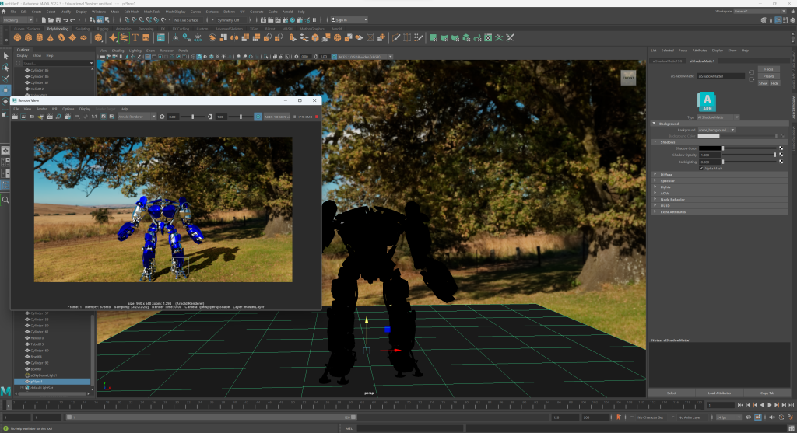Image resolution: width=797 pixels, height=433 pixels.
Task: Click the Load Attributes button
Action: point(719,393)
